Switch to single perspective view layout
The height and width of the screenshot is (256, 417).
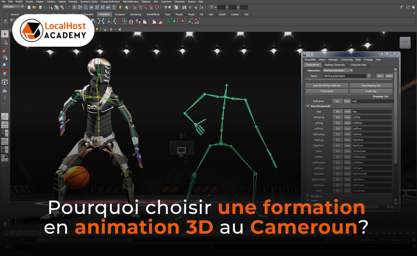click(x=5, y=117)
